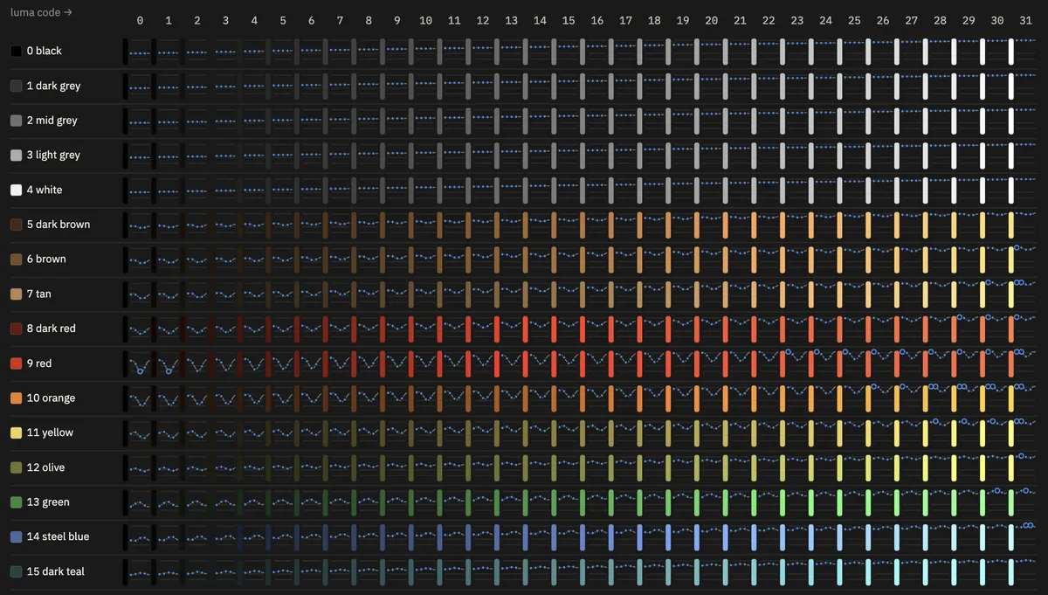Click the green legend swatch in row 13

coord(16,502)
